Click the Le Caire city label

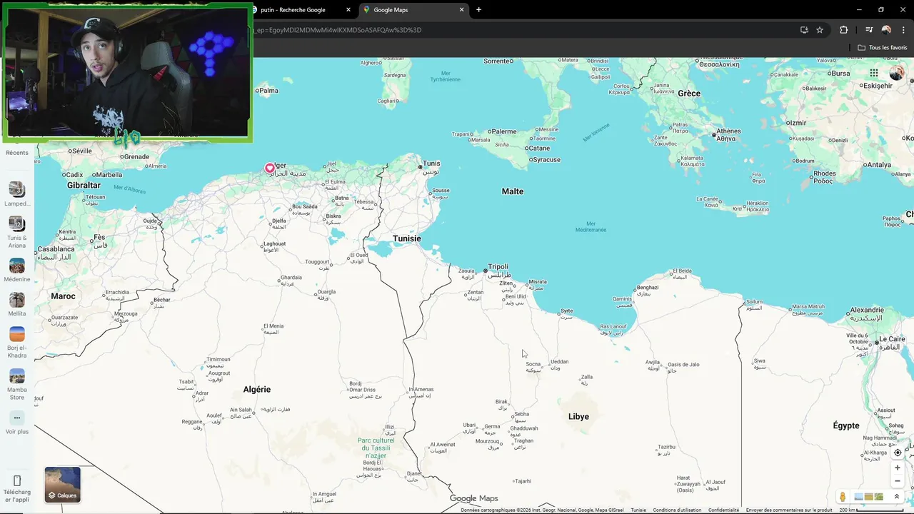point(893,339)
